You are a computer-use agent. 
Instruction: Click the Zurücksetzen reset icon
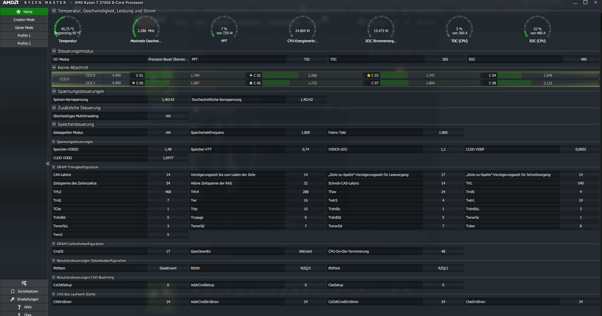click(13, 291)
